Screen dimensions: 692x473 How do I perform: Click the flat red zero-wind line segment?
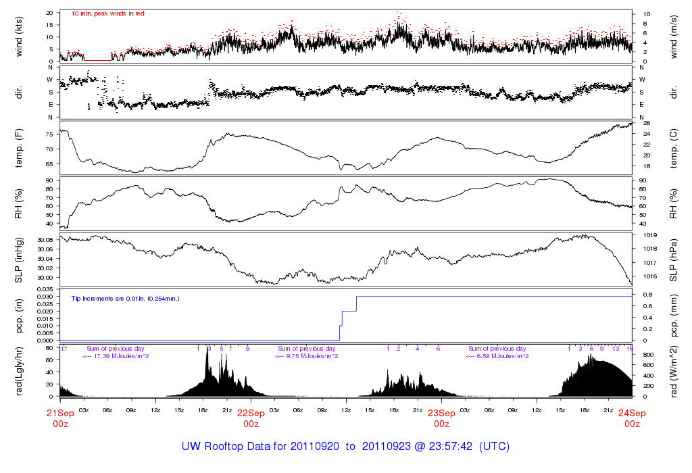pos(97,60)
